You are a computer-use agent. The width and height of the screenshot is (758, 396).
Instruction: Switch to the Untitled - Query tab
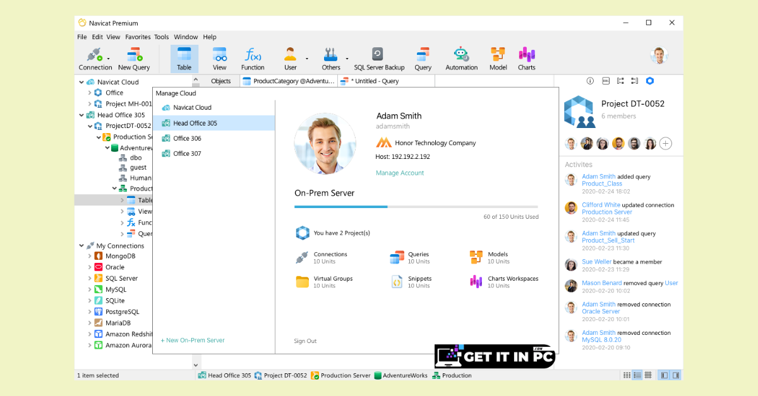pos(385,81)
